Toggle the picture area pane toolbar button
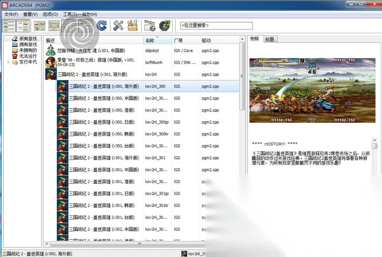Screen dimensions: 382x257 click(x=23, y=26)
